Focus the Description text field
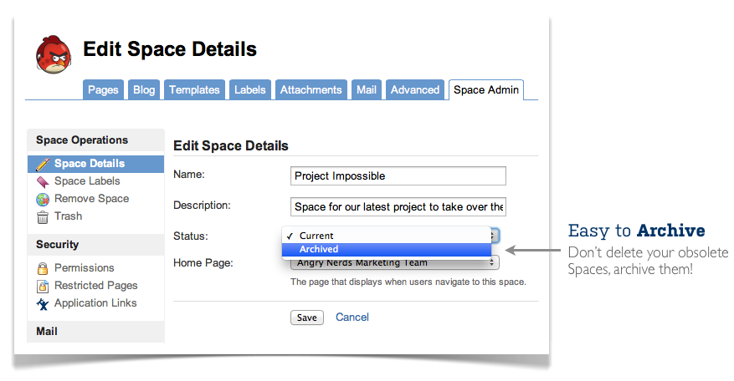Viewport: 734px width, 381px height. coord(398,207)
